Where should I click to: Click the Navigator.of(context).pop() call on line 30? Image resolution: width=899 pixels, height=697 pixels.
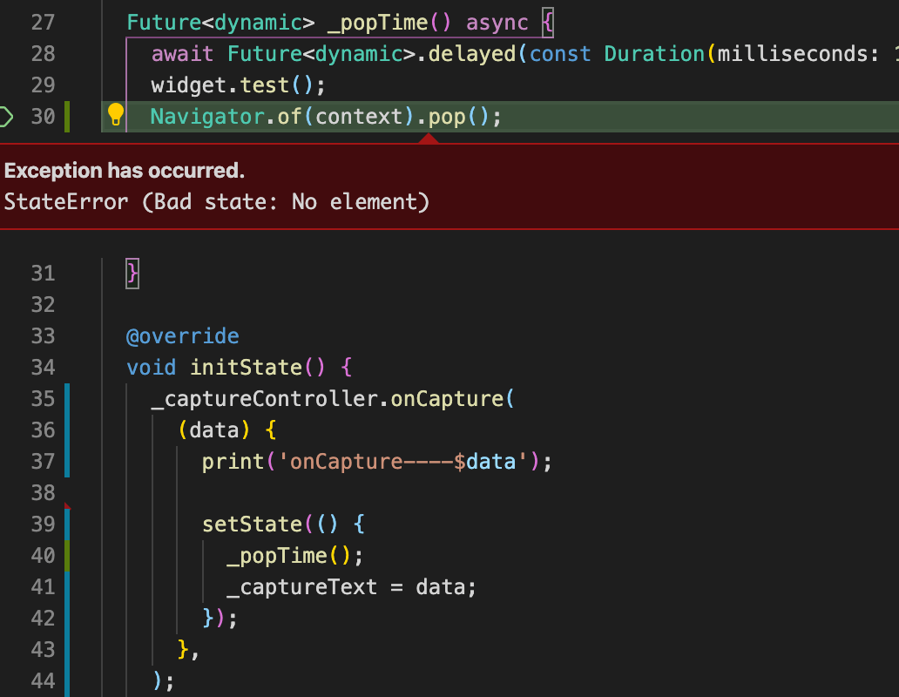click(x=322, y=114)
